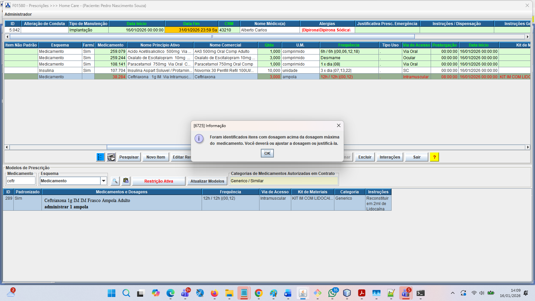
Task: Click the Restrição Ativa button
Action: pos(158,181)
